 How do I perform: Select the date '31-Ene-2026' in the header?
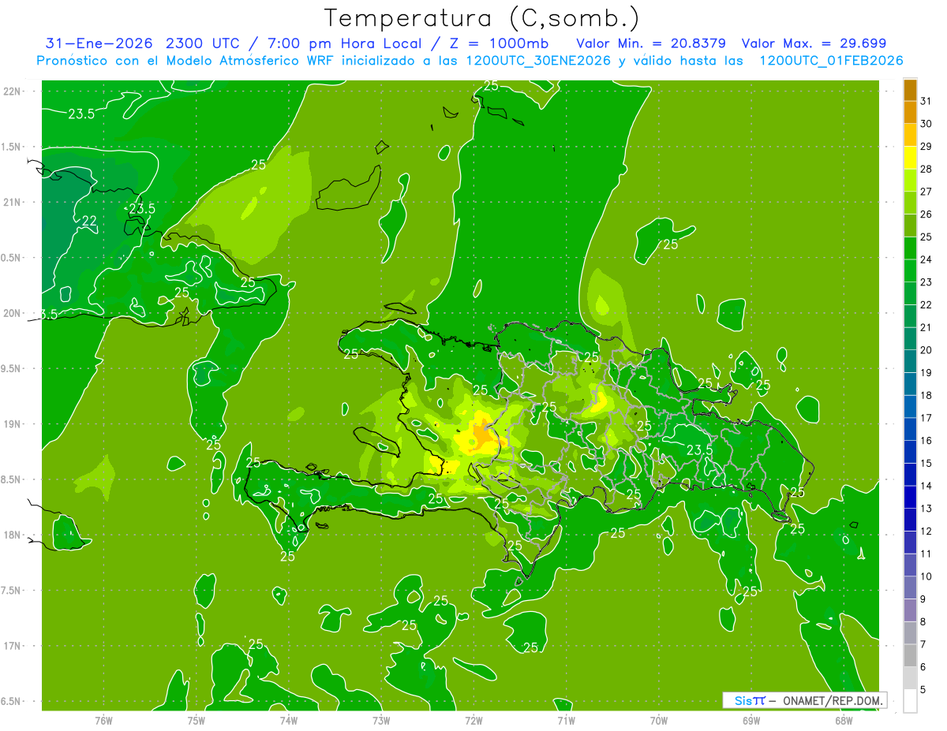(x=99, y=43)
